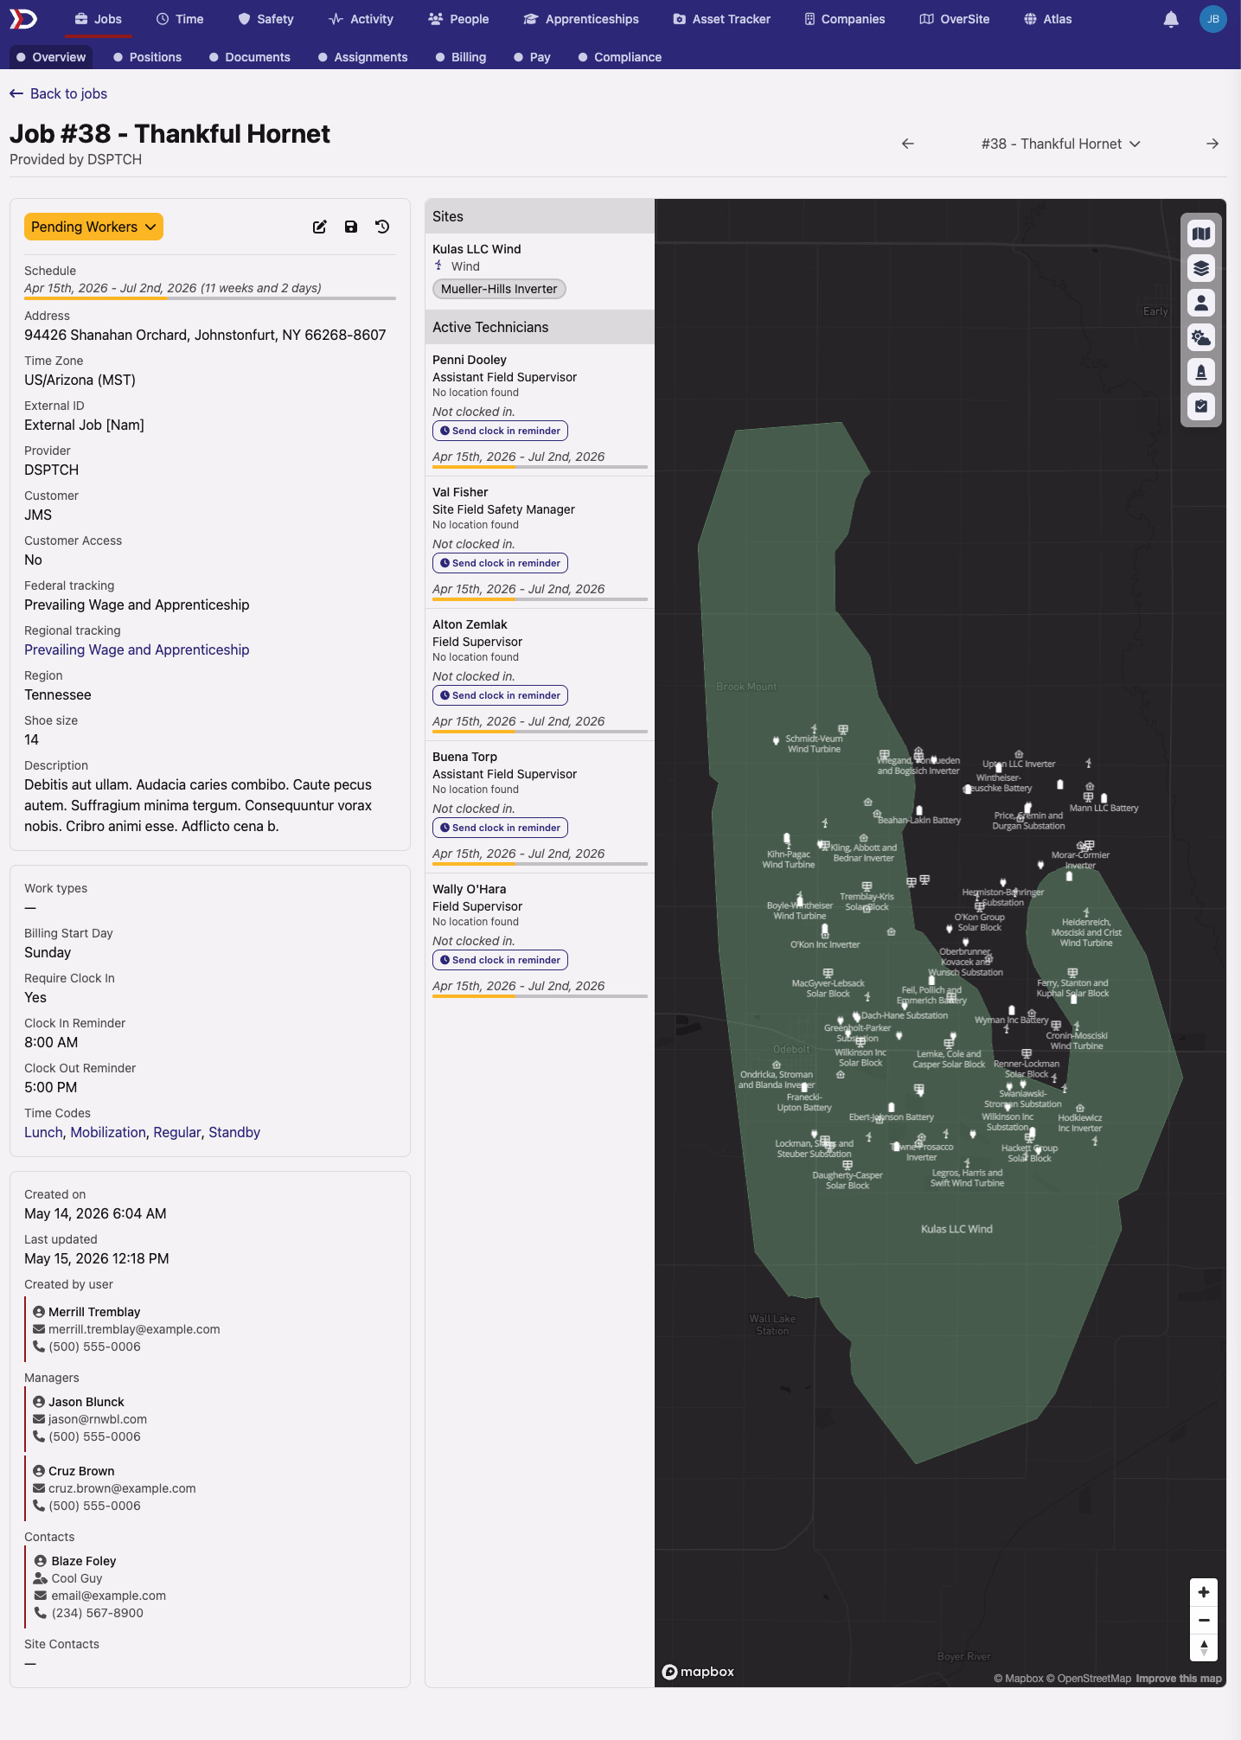Switch to the Pay tab
This screenshot has height=1740, width=1241.
pyautogui.click(x=533, y=57)
